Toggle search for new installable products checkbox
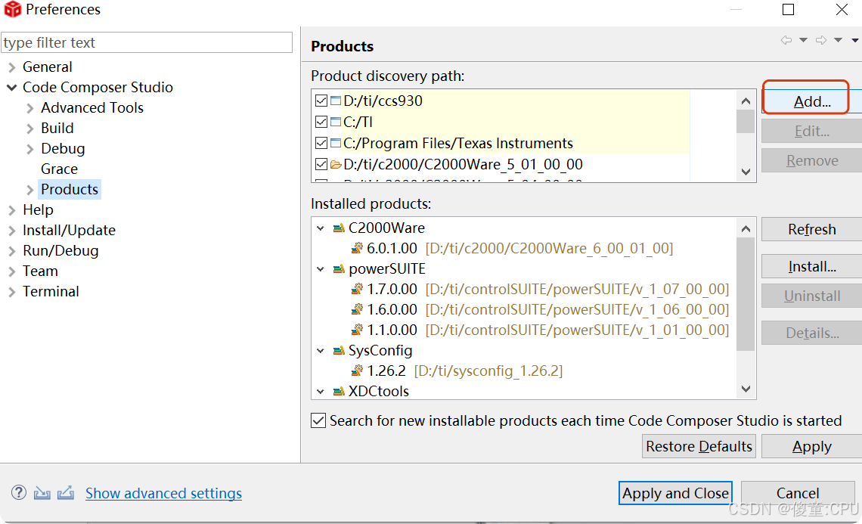 click(x=318, y=420)
